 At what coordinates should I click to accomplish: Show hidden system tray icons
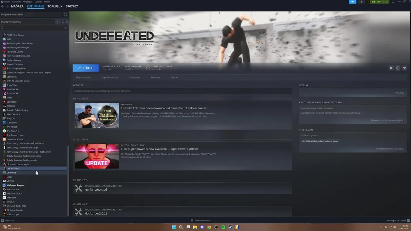coord(381,227)
